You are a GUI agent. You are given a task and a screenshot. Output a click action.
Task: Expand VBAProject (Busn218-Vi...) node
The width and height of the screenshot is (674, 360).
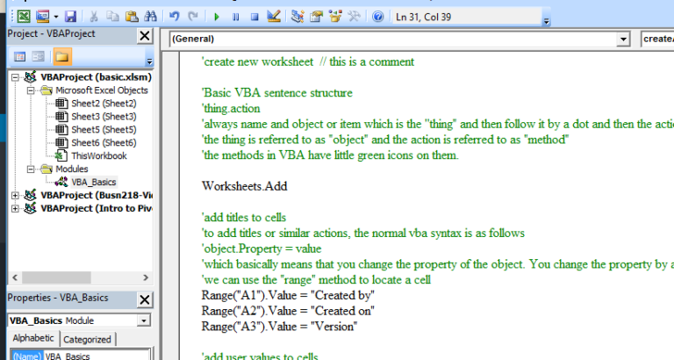point(15,195)
